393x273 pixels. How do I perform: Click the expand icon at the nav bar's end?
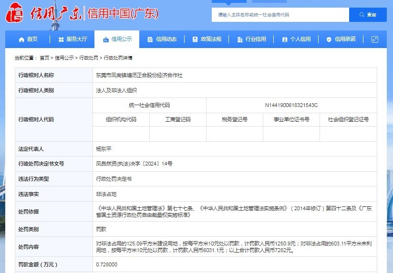coord(374,39)
